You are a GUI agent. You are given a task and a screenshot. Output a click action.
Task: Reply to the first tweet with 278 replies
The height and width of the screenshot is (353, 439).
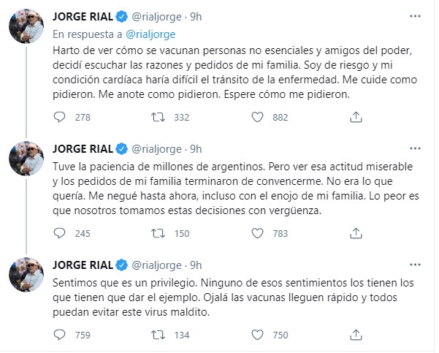click(x=63, y=116)
